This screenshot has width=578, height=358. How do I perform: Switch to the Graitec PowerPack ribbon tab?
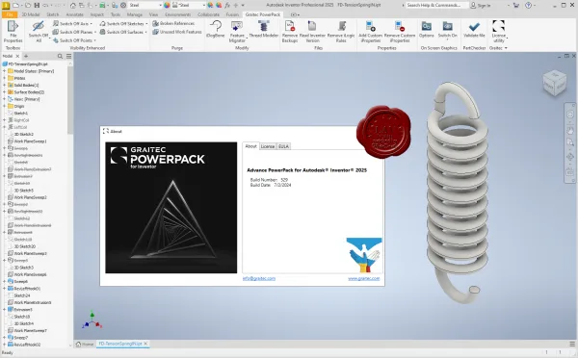pyautogui.click(x=263, y=14)
